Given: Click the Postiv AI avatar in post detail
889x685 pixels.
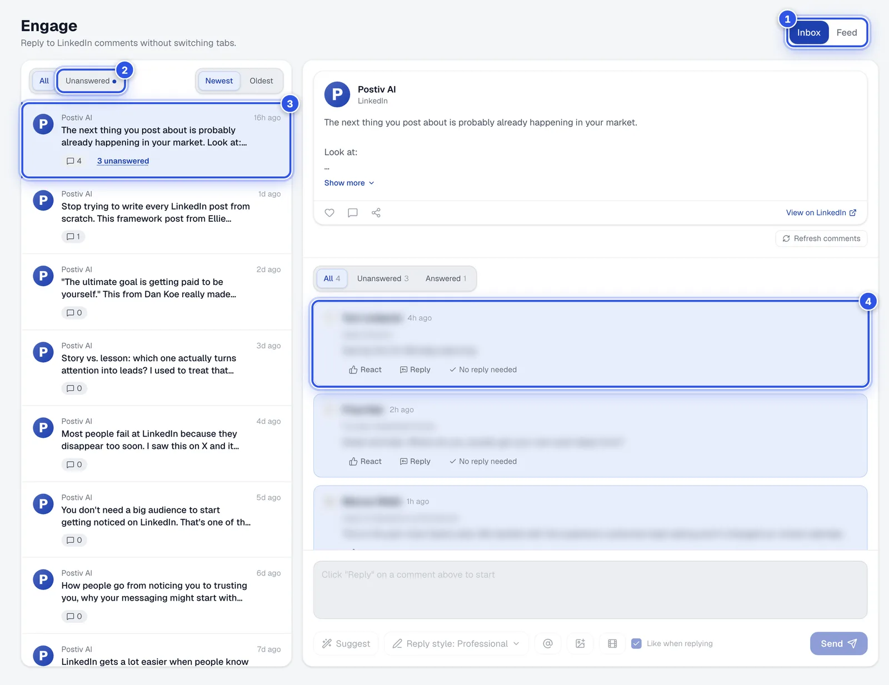Looking at the screenshot, I should click(x=337, y=94).
